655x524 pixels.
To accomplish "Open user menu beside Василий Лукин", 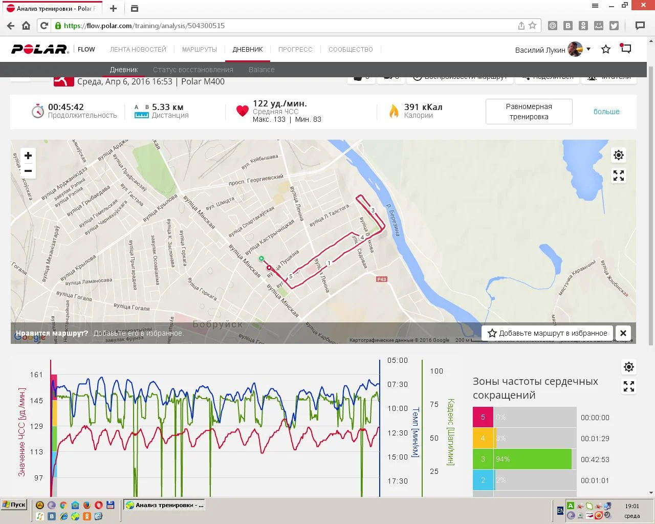I will (588, 49).
